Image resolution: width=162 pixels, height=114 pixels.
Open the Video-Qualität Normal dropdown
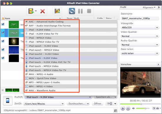click(140, 36)
